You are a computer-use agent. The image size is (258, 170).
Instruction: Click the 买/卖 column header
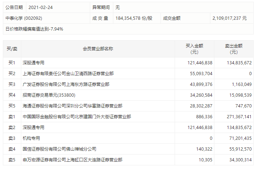coord(12,49)
